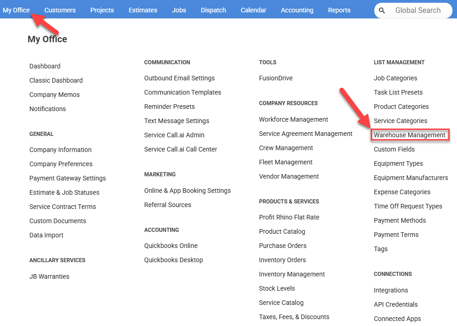457x326 pixels.
Task: Click the search magnifier icon
Action: coord(382,11)
